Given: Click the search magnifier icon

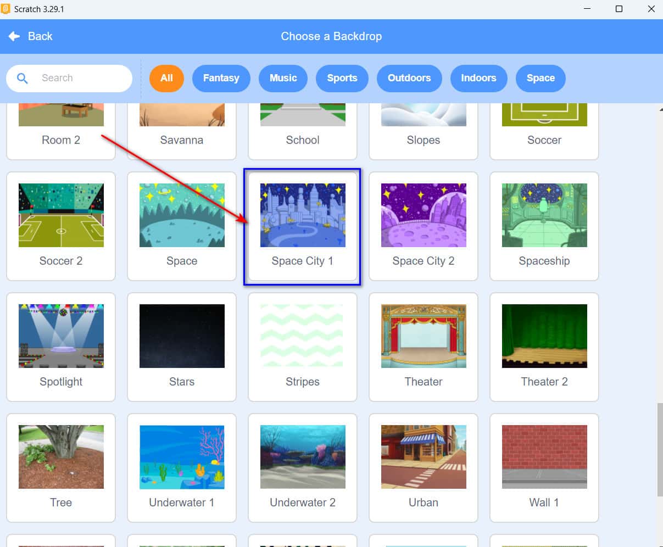Looking at the screenshot, I should pos(23,78).
